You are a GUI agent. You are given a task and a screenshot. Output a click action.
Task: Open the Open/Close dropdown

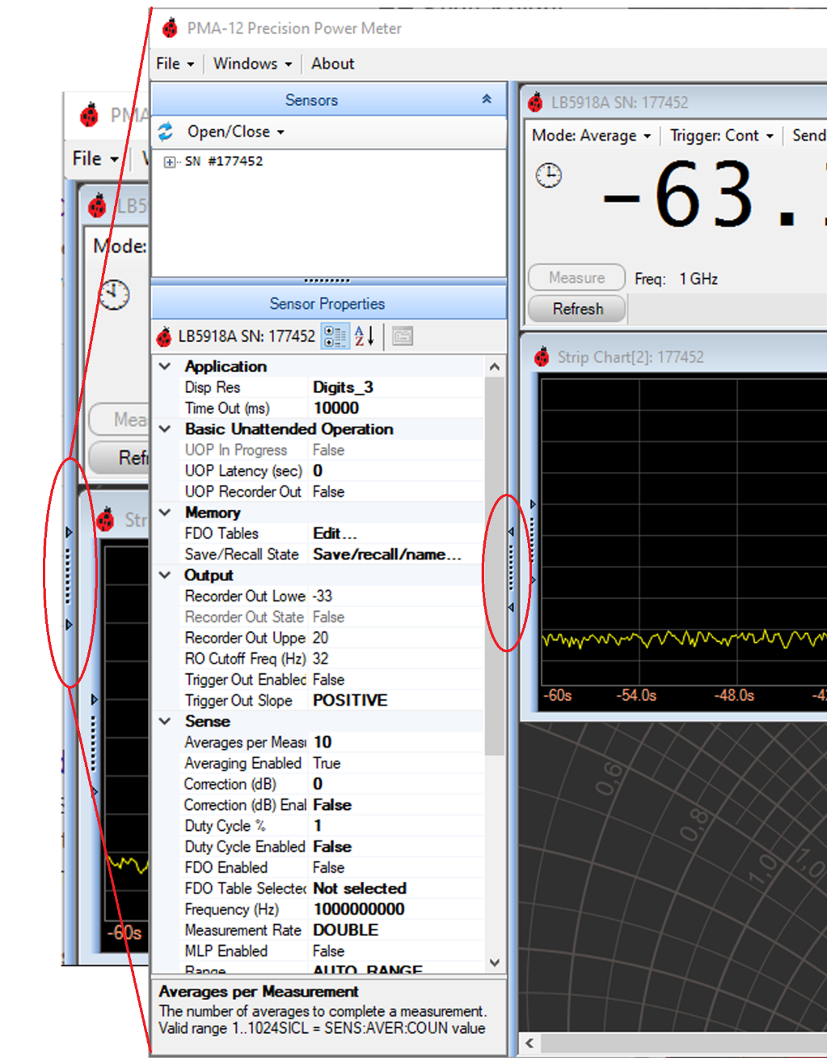pos(235,132)
